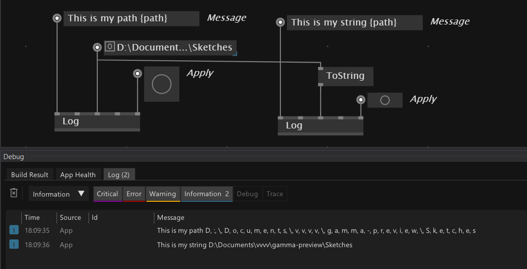Click the circle pin of the 'This is my path' message

pyautogui.click(x=57, y=18)
